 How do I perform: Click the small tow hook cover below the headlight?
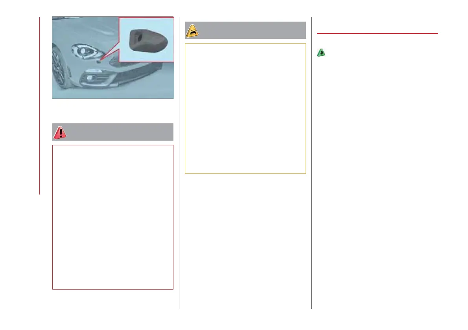point(98,61)
